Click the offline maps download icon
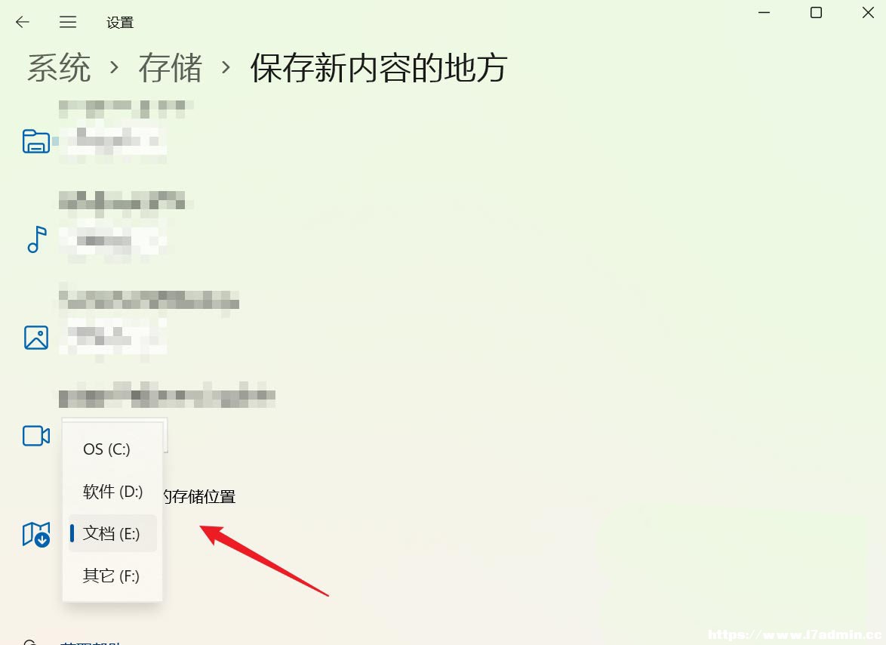This screenshot has height=645, width=886. pyautogui.click(x=36, y=534)
